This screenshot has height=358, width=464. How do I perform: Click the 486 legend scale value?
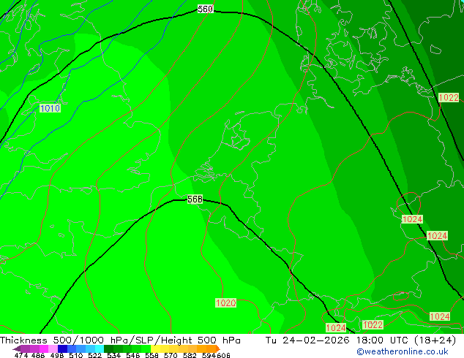click(38, 355)
